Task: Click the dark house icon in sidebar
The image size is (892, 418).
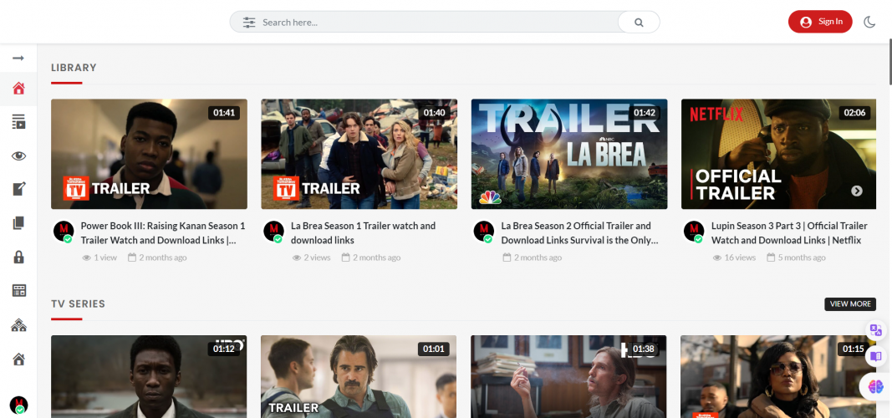Action: coord(18,359)
